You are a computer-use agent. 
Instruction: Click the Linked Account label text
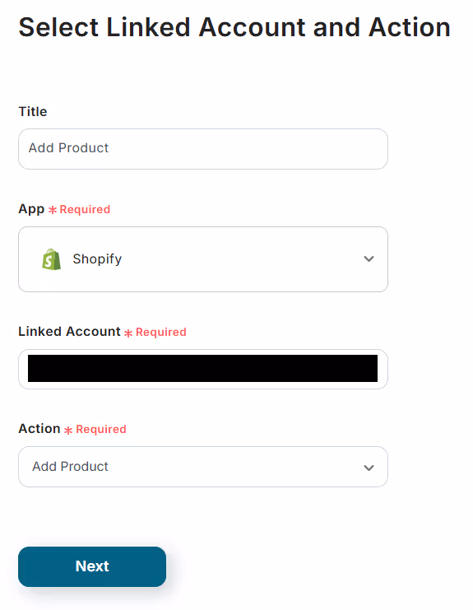click(69, 332)
